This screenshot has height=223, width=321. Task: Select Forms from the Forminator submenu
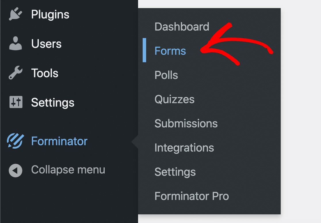[x=170, y=51]
